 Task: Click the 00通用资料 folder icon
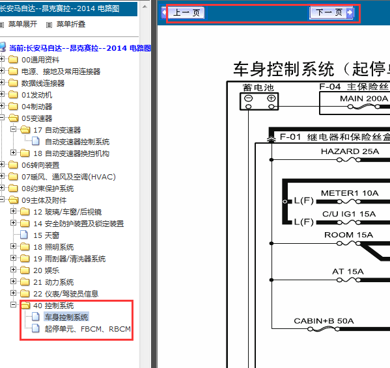tap(13, 60)
